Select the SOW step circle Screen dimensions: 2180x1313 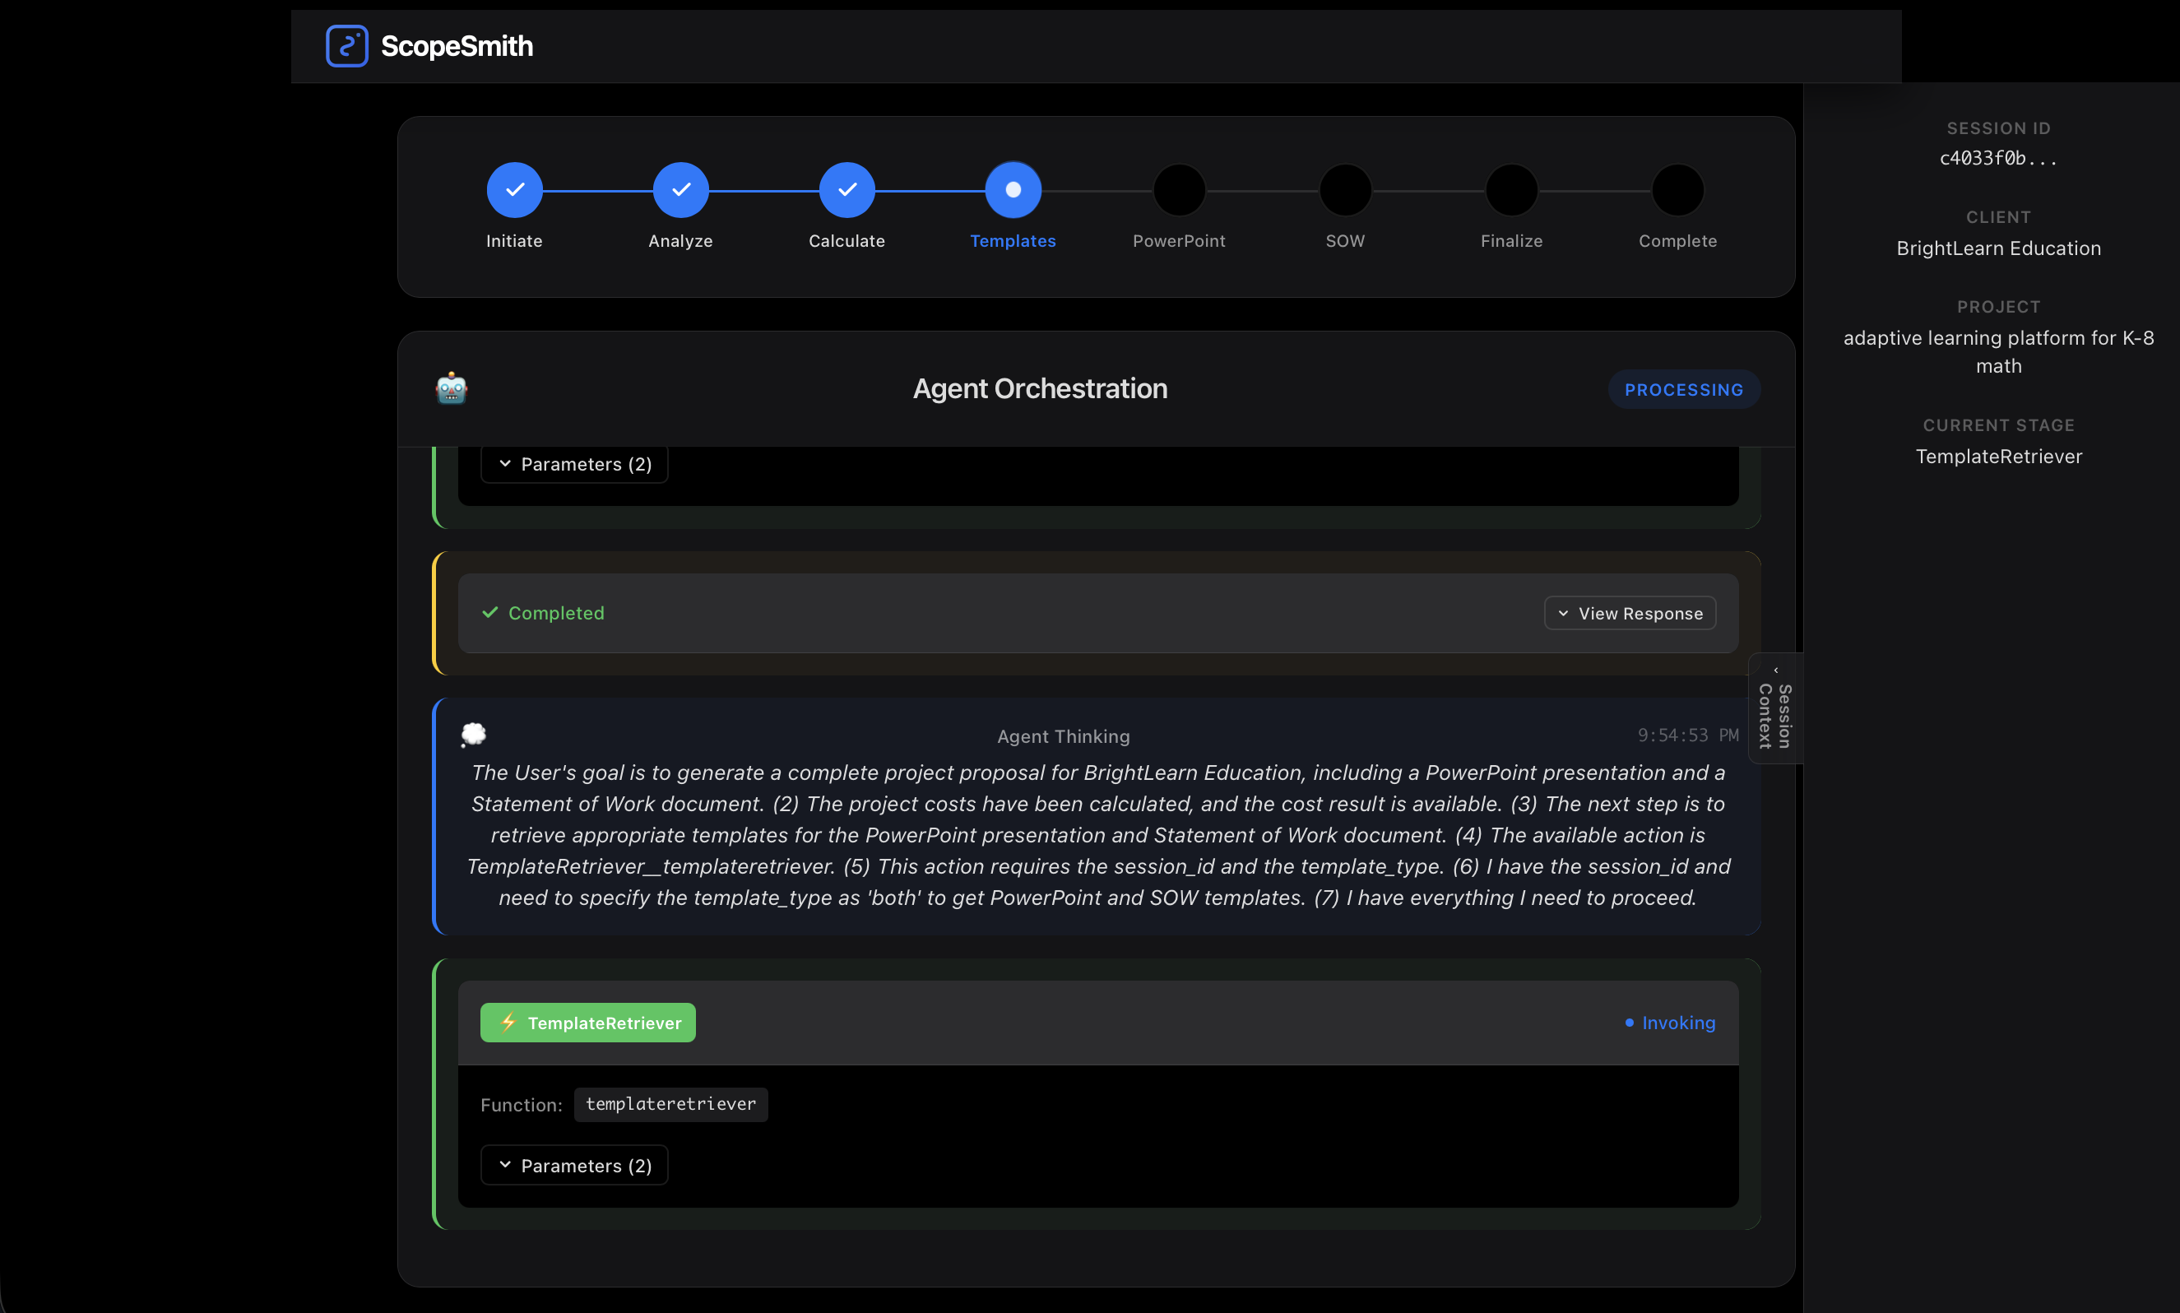[1345, 190]
